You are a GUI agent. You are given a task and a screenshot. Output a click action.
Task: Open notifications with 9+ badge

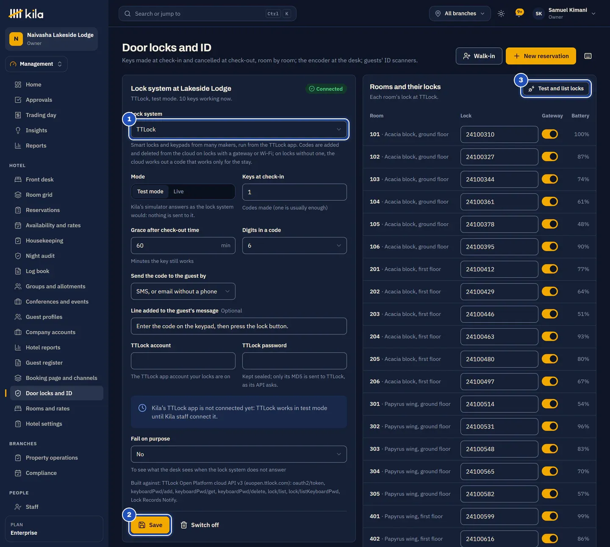tap(519, 13)
